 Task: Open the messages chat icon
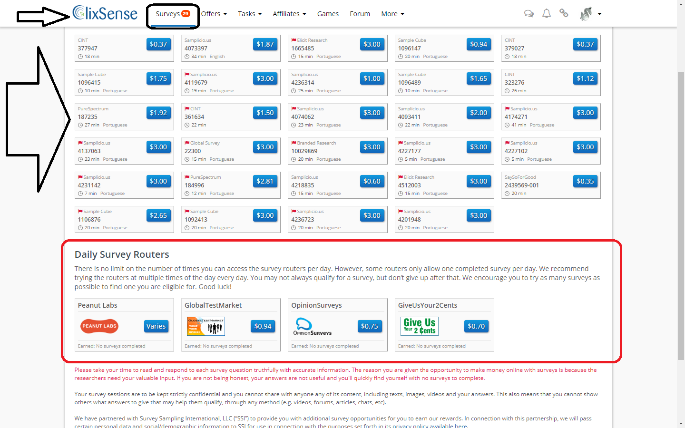click(x=528, y=13)
